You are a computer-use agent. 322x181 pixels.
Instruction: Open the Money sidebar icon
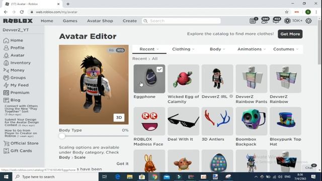tap(6, 70)
